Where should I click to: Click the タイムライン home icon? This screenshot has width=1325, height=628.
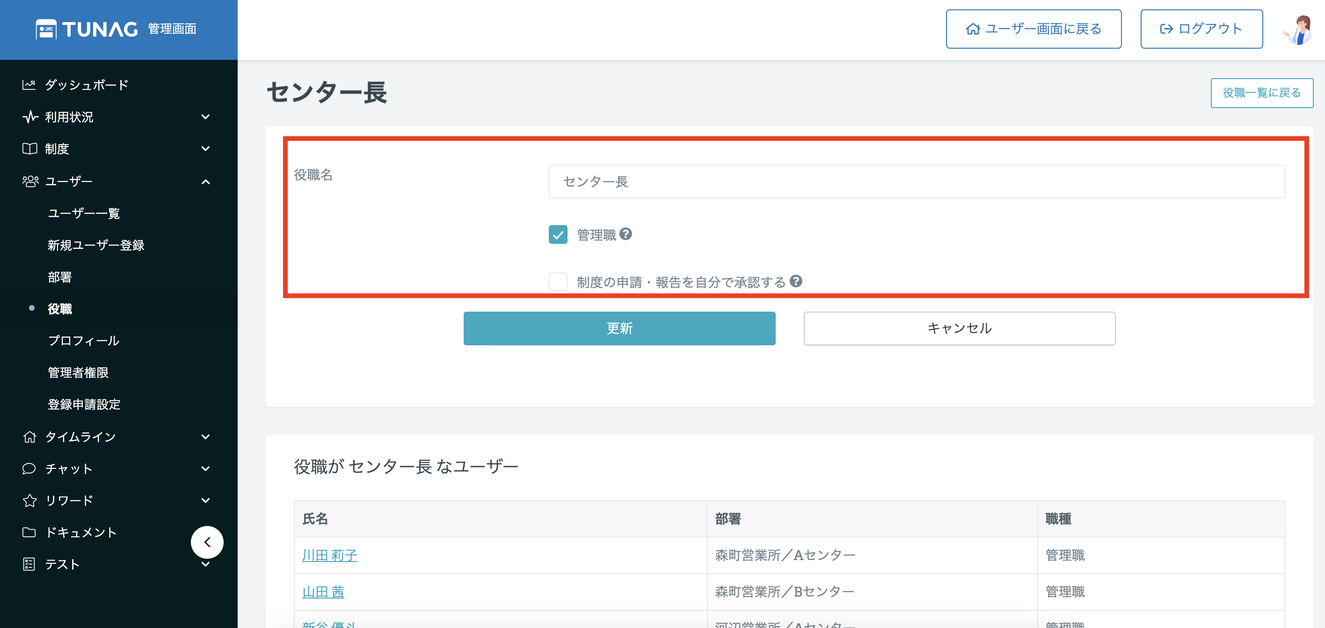30,437
